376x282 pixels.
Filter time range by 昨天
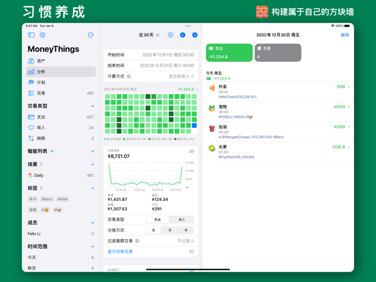coord(61,268)
